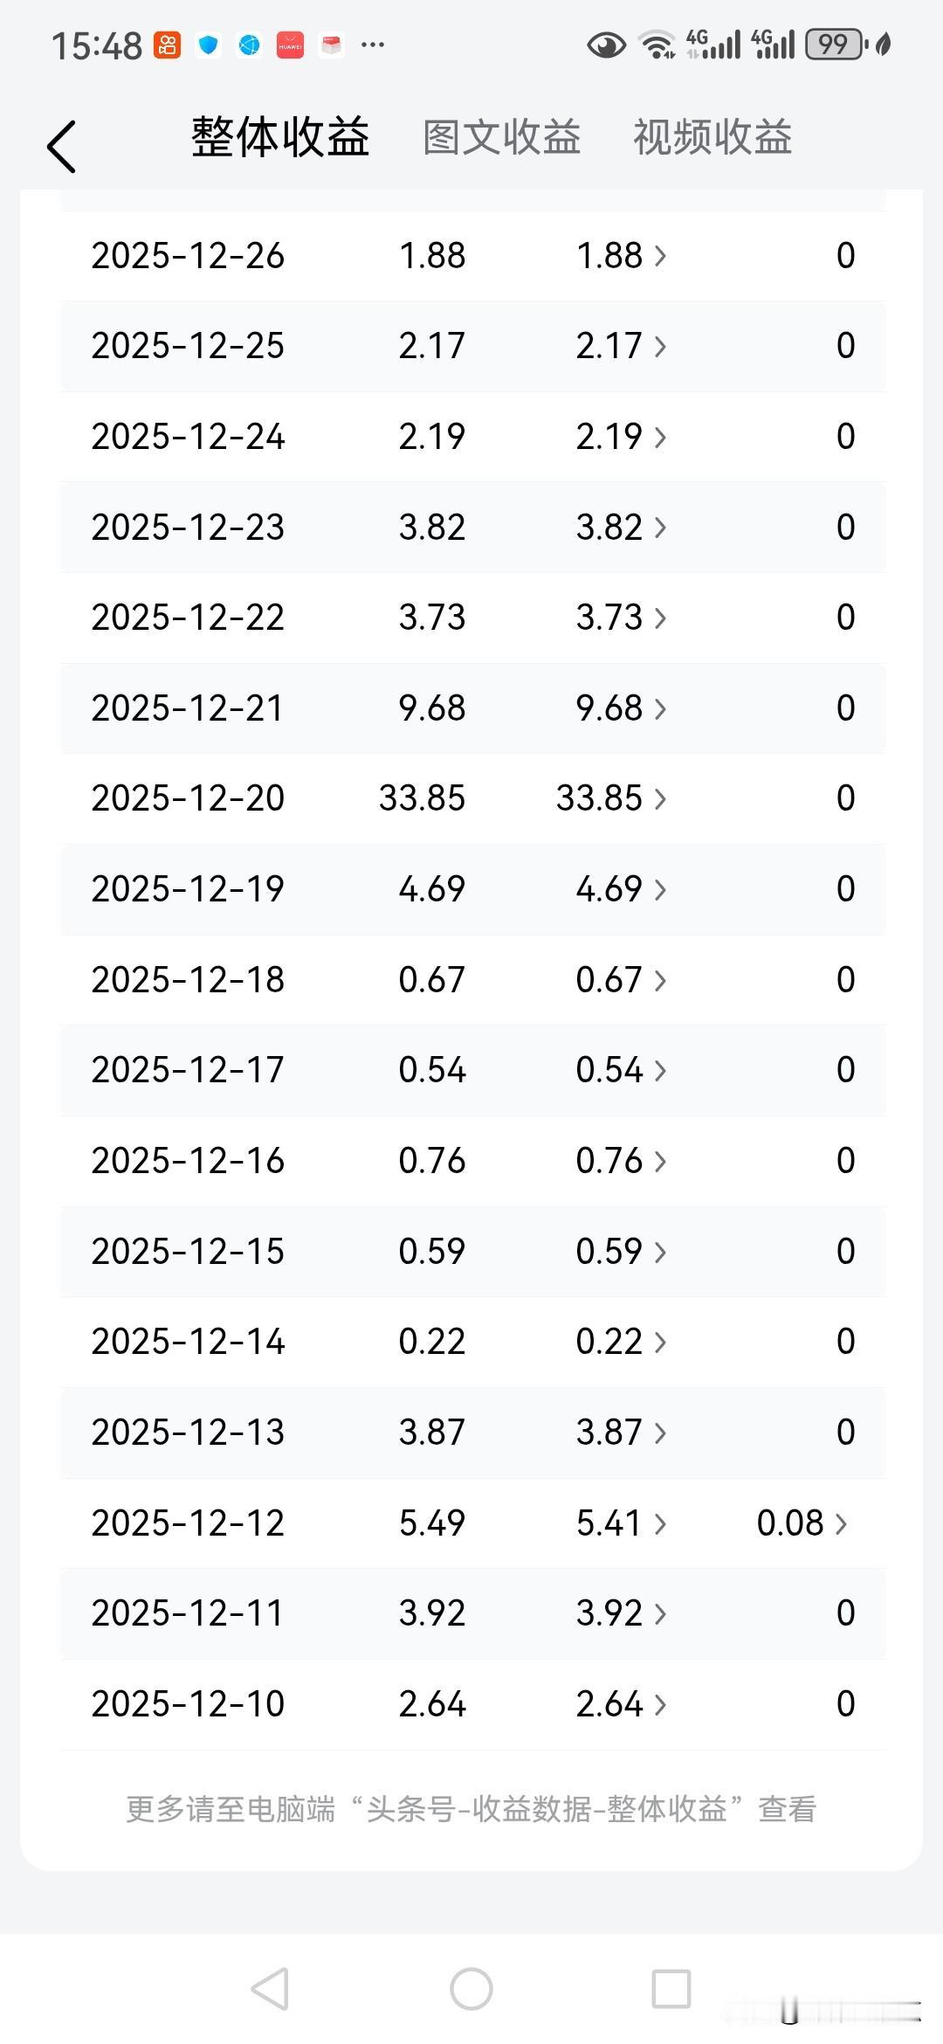943x2044 pixels.
Task: Tap Huawei app notification icon
Action: coord(290,45)
